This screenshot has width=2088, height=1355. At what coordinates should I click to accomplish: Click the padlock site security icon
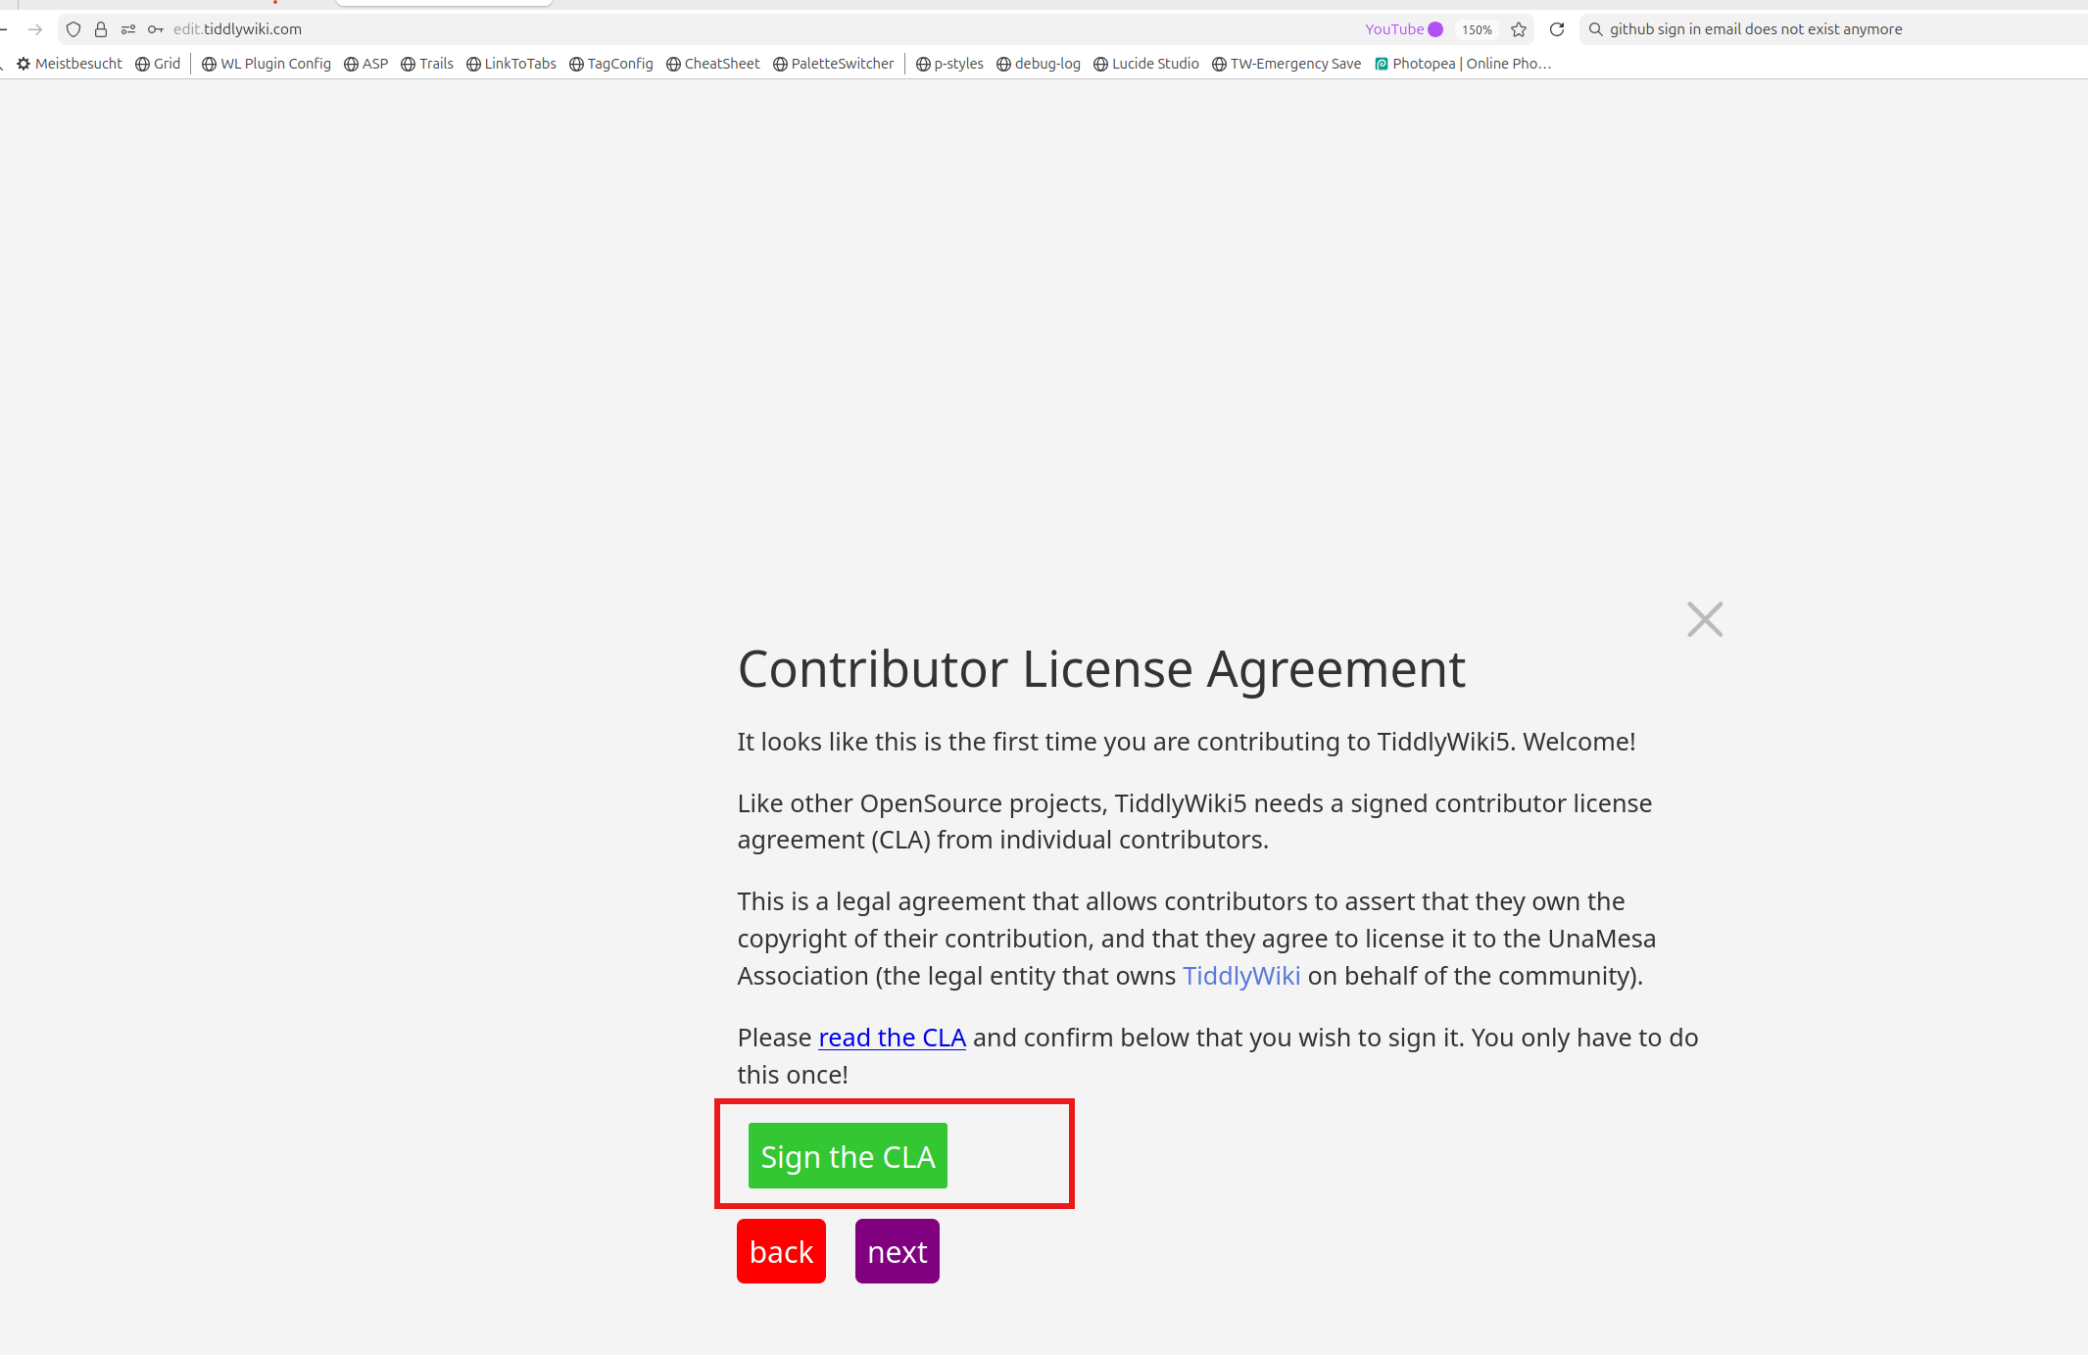101,29
